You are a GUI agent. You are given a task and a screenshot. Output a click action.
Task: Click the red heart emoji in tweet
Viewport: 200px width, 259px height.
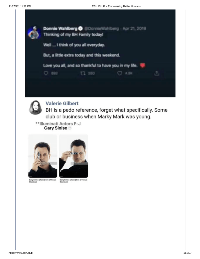(143, 65)
